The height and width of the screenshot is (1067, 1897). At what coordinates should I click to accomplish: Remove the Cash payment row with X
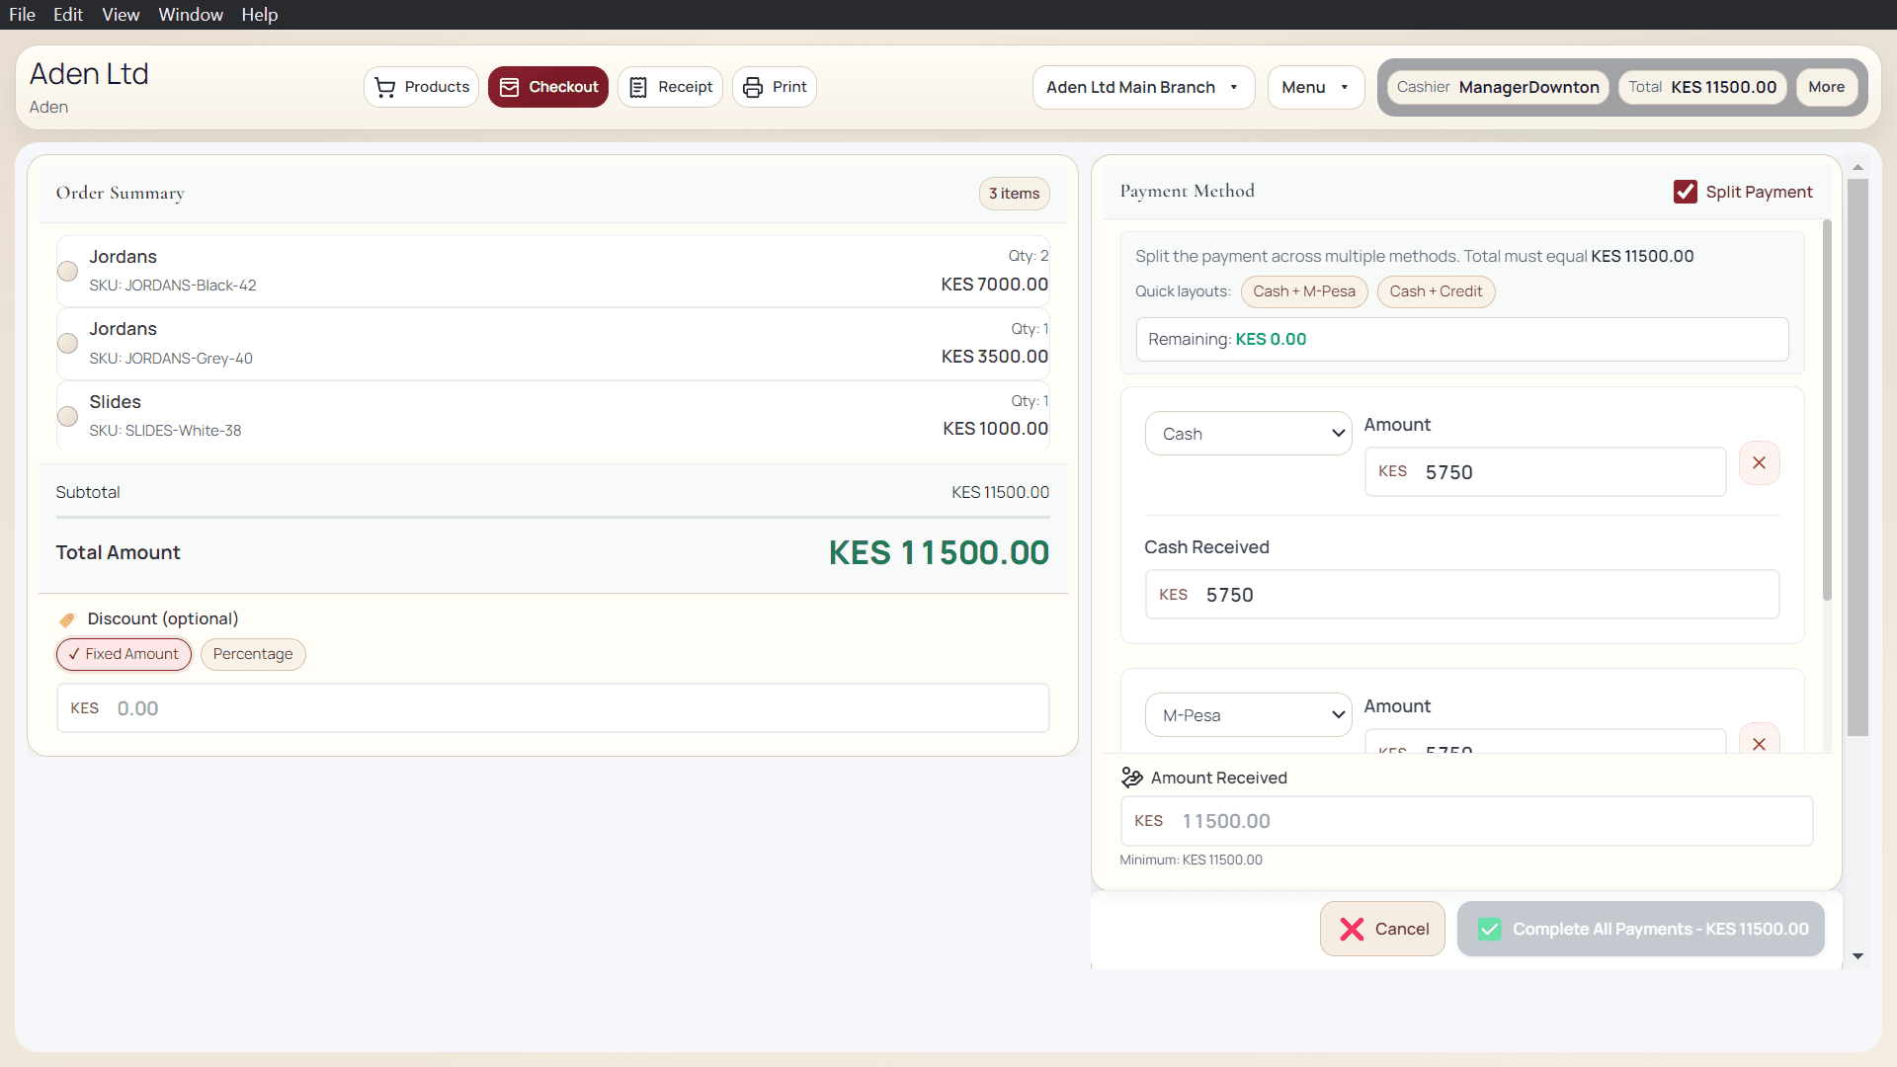1759,462
